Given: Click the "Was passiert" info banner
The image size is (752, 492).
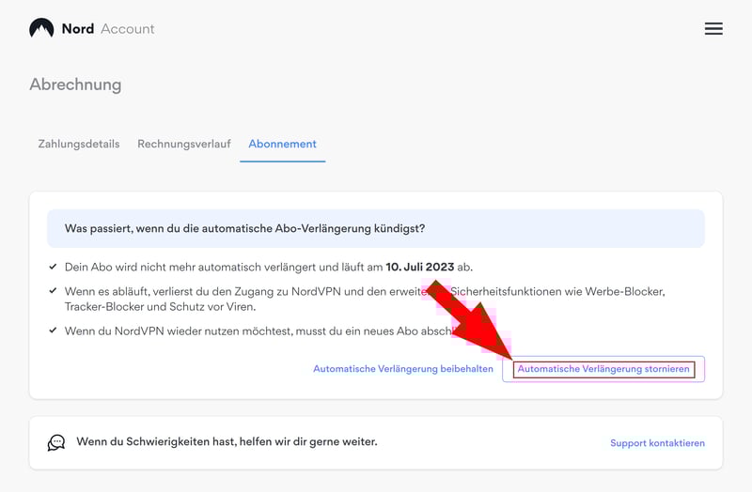Looking at the screenshot, I should tap(376, 228).
